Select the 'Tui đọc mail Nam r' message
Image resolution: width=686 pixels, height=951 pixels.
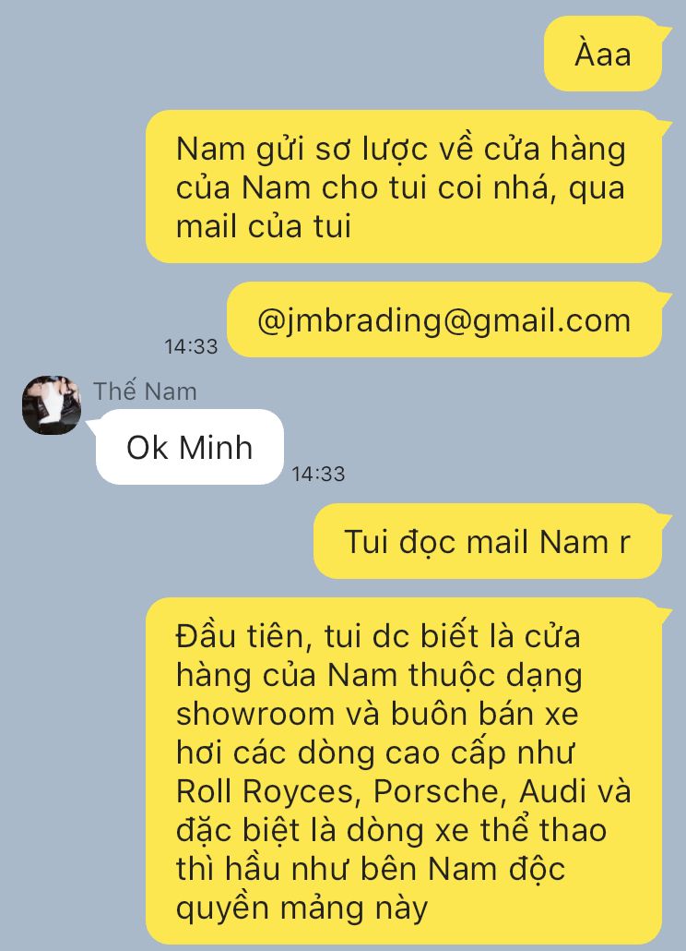click(x=488, y=541)
